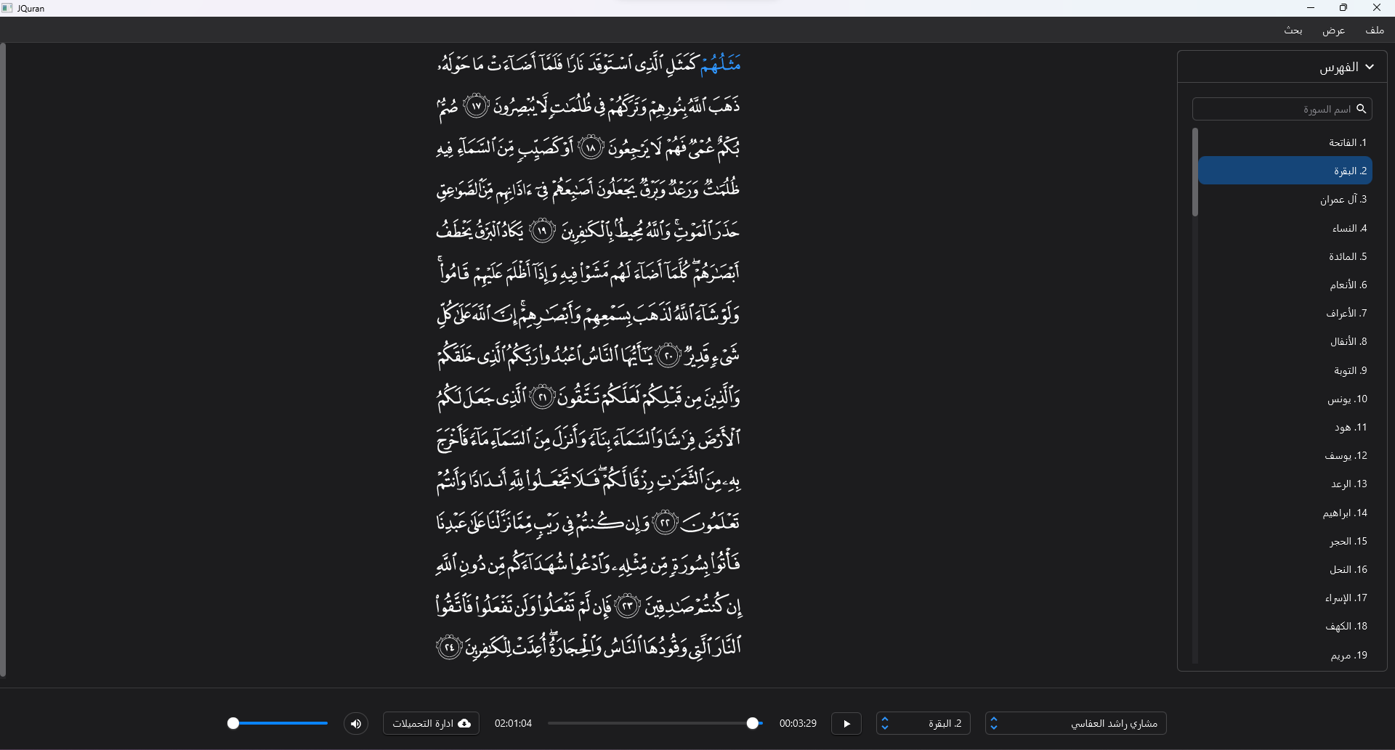Select surah 4. النساء
The height and width of the screenshot is (750, 1395).
[x=1285, y=228]
